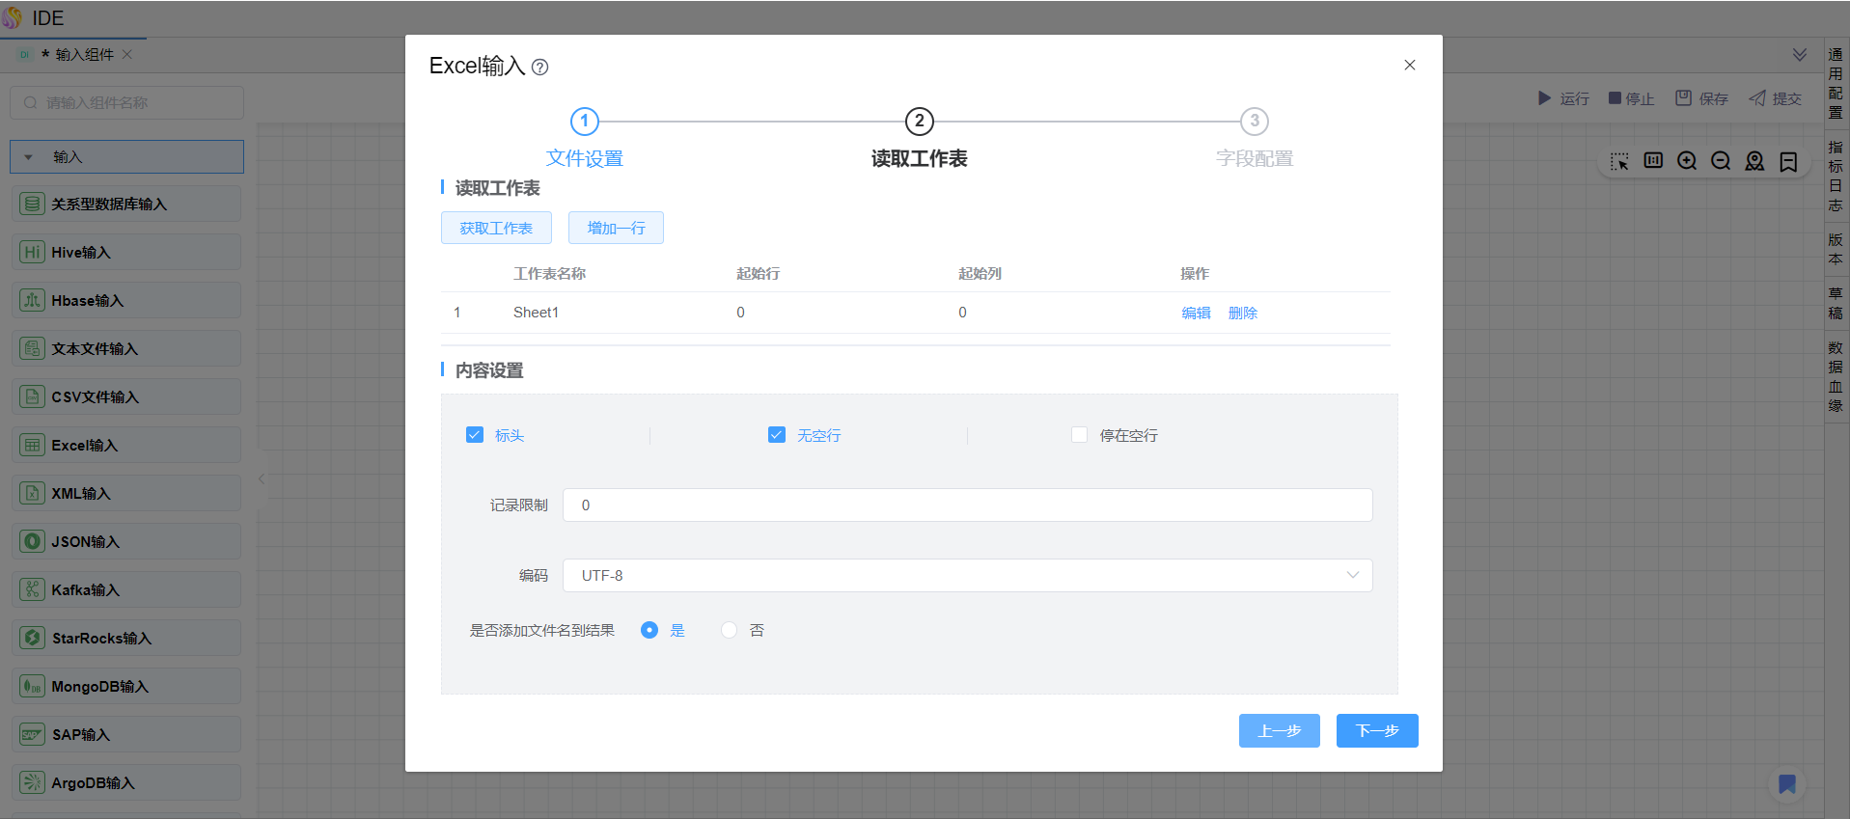Switch to the 输入组件 tab
The width and height of the screenshot is (1850, 819).
click(x=83, y=55)
